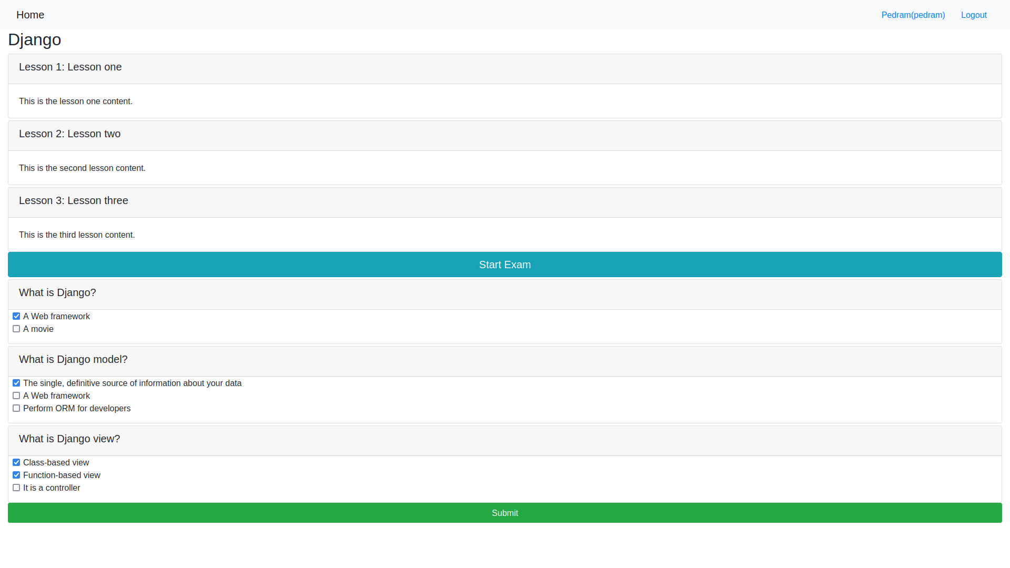Select the 'What is Django view?' question header
This screenshot has width=1010, height=568.
pos(69,439)
